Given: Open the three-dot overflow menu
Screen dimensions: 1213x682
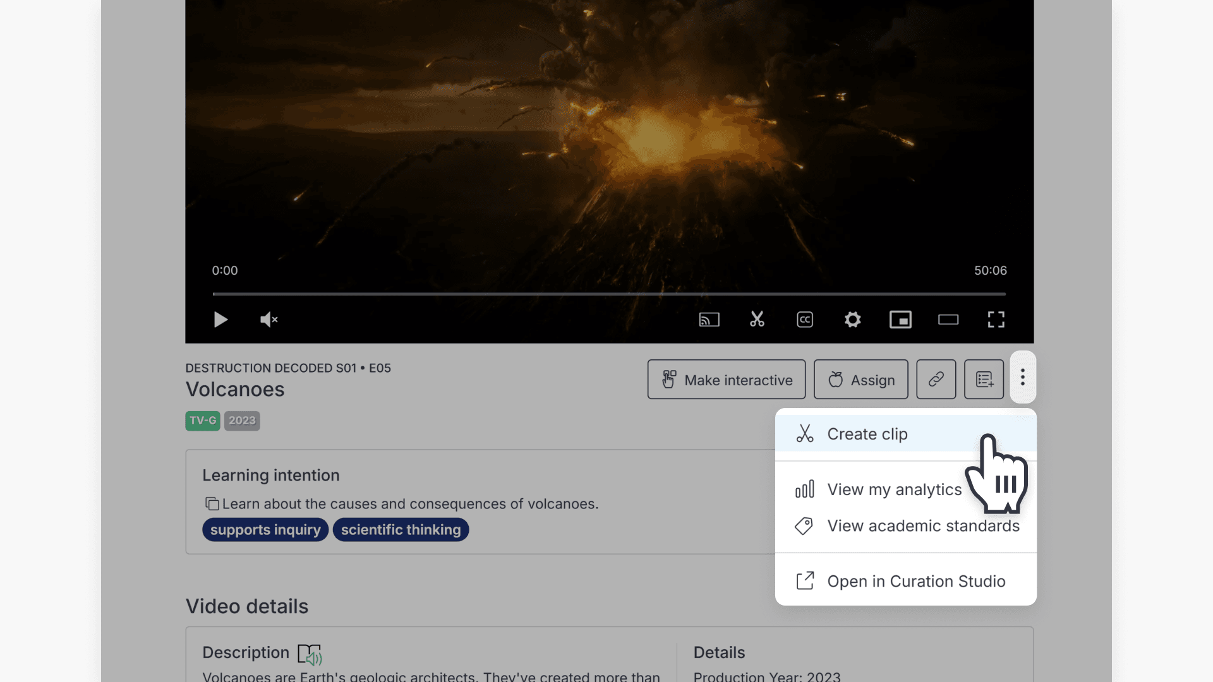Looking at the screenshot, I should [1023, 377].
